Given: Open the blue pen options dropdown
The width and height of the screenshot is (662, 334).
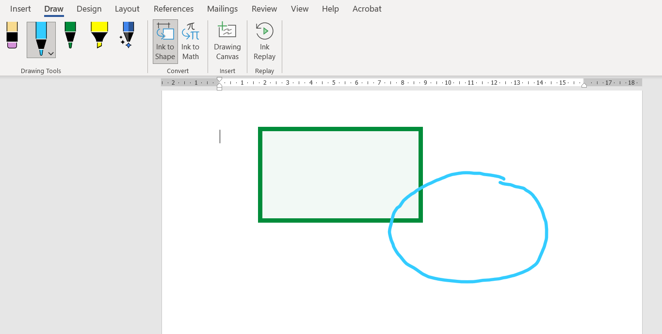Looking at the screenshot, I should (51, 54).
